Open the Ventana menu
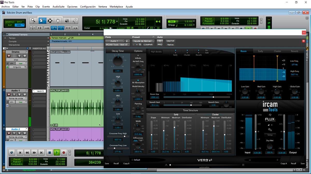Image resolution: width=311 pixels, height=174 pixels. 103,6
